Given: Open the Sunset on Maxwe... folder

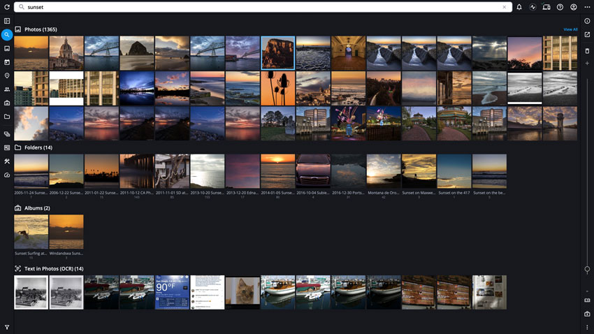Looking at the screenshot, I should tap(419, 171).
